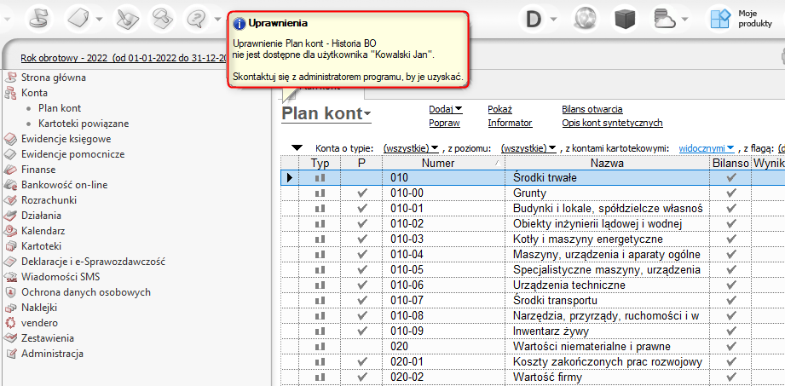Click the Informator link

tap(511, 124)
